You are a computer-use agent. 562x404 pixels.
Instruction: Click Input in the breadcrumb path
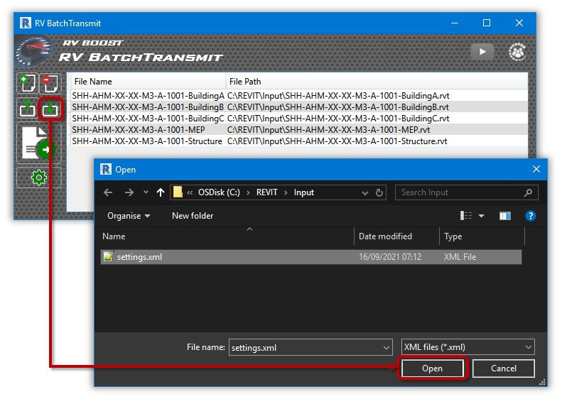(x=304, y=192)
